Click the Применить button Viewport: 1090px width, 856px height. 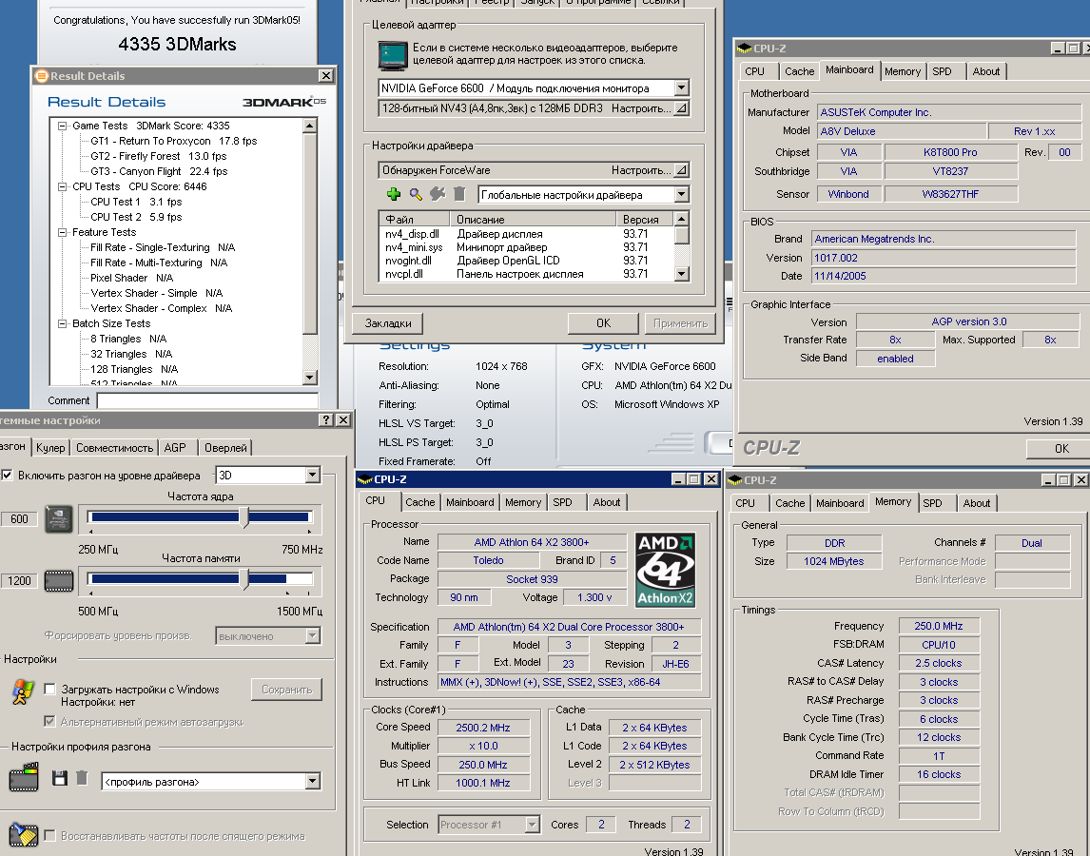(x=681, y=323)
